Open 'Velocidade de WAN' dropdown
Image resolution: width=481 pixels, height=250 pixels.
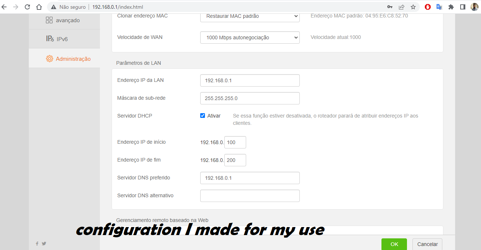tap(250, 37)
